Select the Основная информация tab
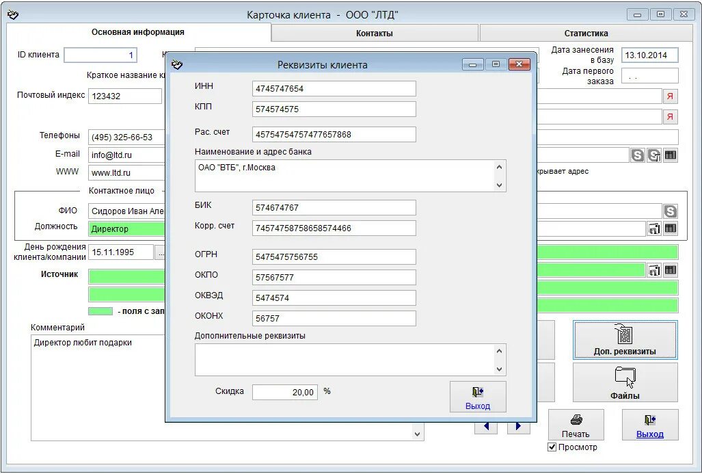This screenshot has height=474, width=702. click(138, 32)
